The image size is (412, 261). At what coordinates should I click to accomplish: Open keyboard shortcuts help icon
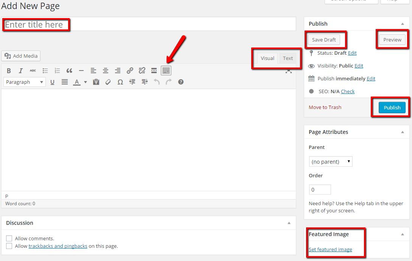[181, 82]
